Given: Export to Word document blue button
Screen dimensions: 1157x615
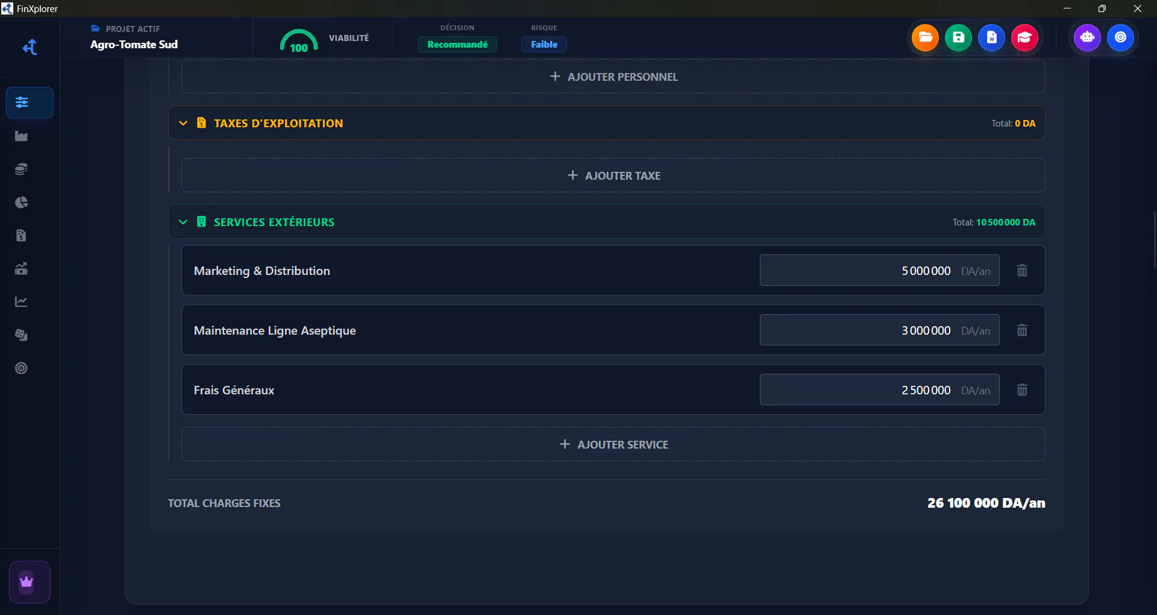Looking at the screenshot, I should coord(991,37).
